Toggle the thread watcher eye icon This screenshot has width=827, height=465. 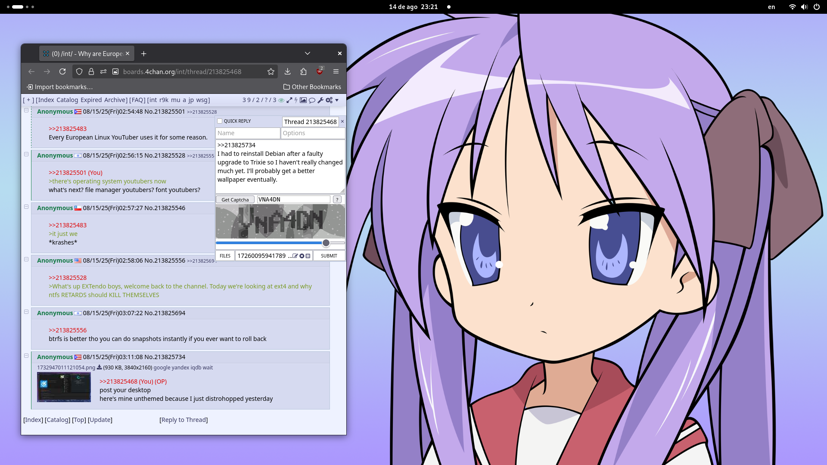point(281,100)
